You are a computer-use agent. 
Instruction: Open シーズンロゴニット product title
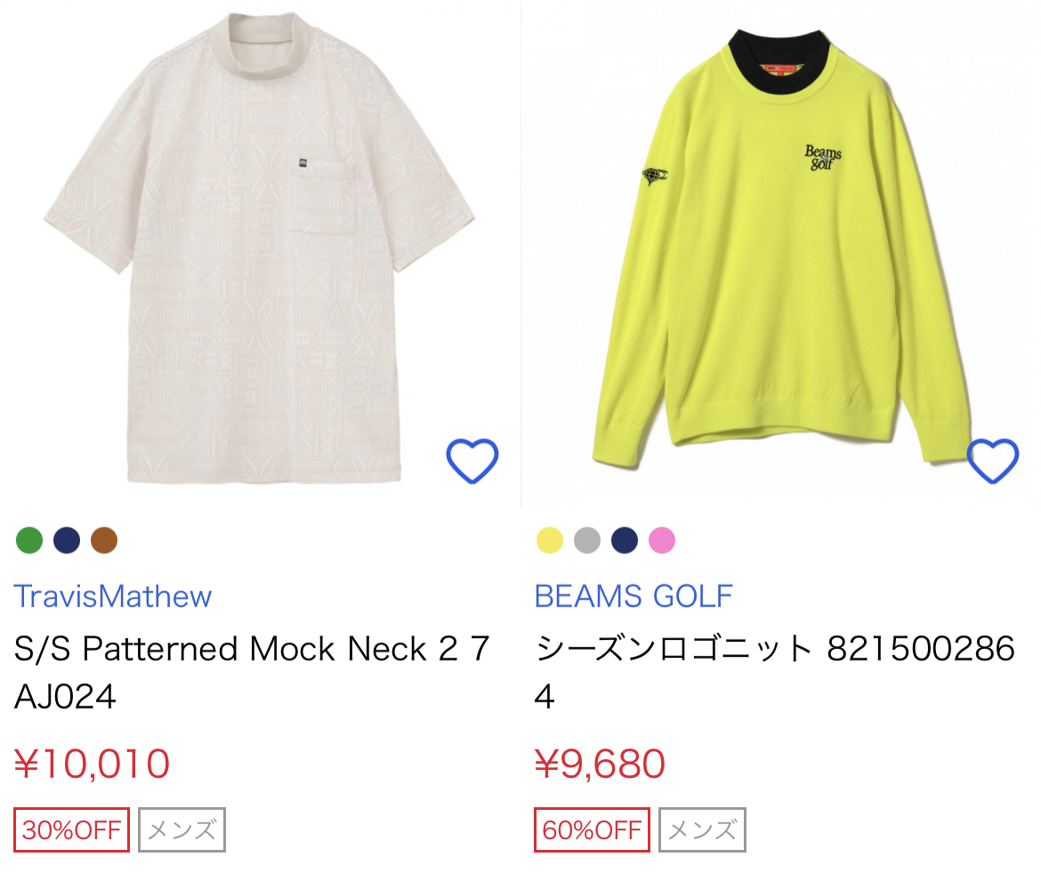[x=775, y=672]
